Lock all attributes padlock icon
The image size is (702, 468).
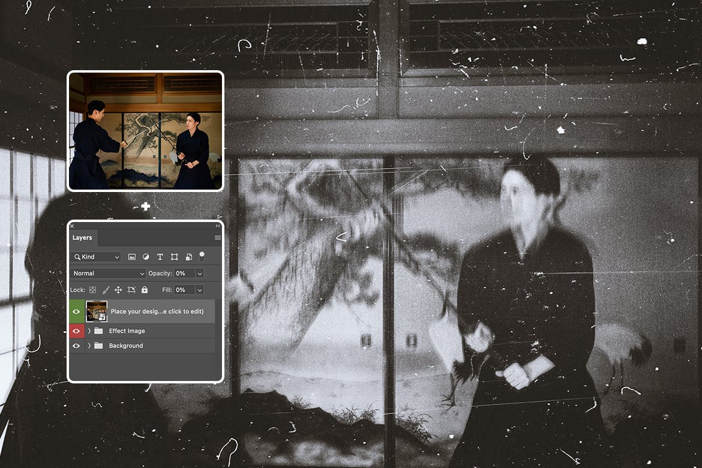pyautogui.click(x=145, y=290)
